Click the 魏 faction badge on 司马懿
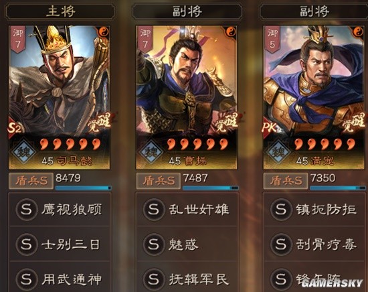Image resolution: width=368 pixels, height=292 pixels. (24, 151)
